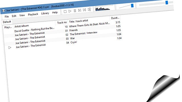This screenshot has height=102, width=182.
Task: Open the Help menu
Action: click(55, 12)
